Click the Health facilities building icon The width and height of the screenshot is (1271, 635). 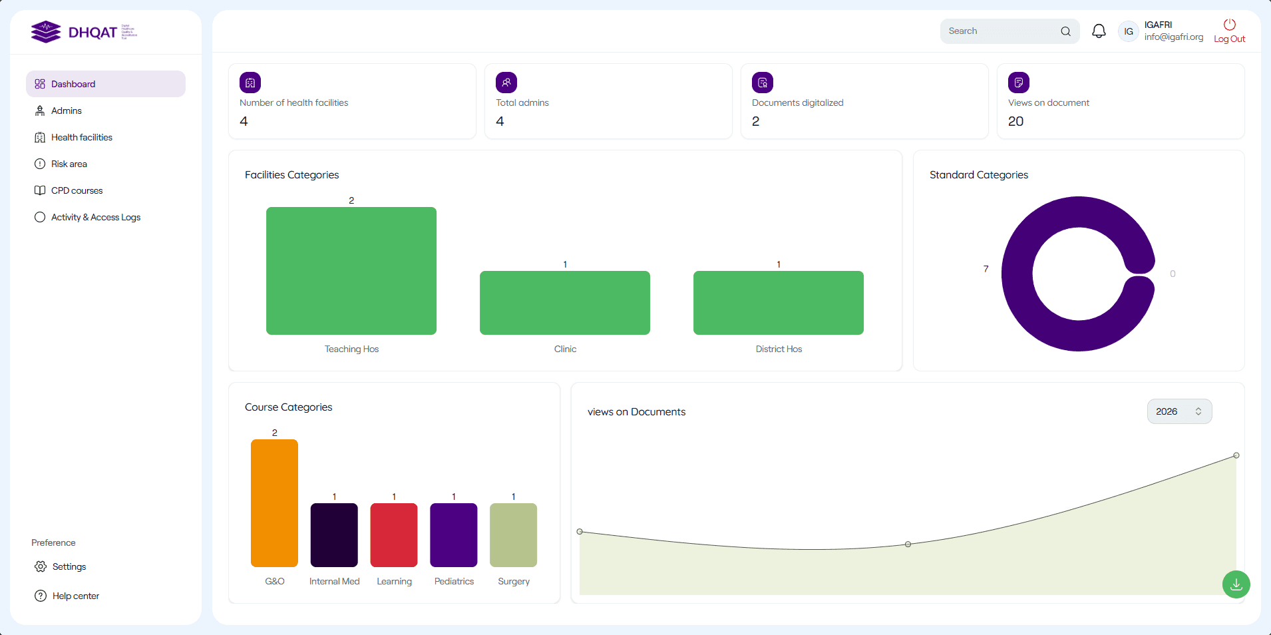pyautogui.click(x=40, y=137)
